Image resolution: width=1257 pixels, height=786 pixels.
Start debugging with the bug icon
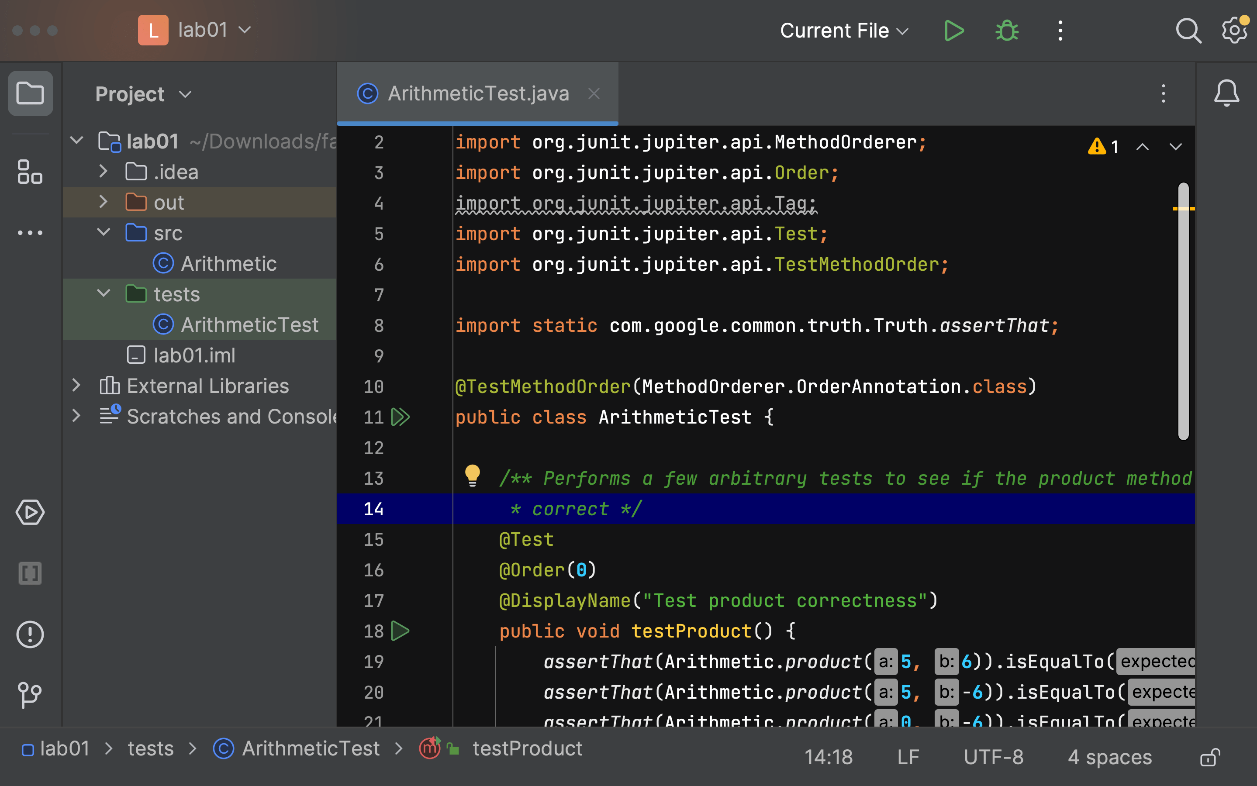click(x=1006, y=30)
